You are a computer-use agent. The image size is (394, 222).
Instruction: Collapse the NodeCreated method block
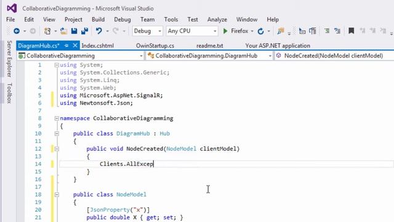(x=57, y=149)
